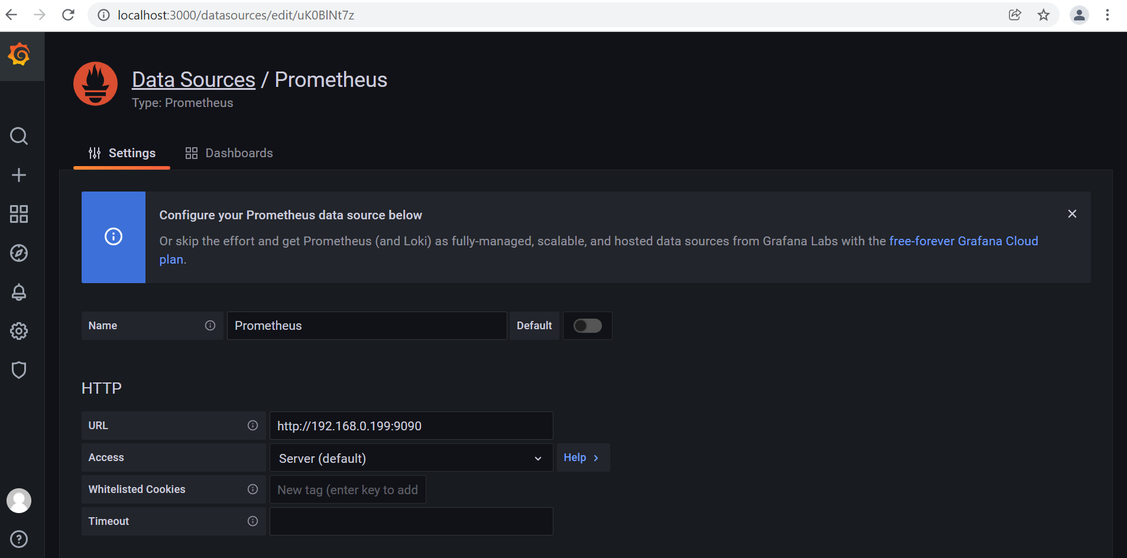1127x558 pixels.
Task: Open the free-forever Grafana Cloud link
Action: pyautogui.click(x=963, y=241)
